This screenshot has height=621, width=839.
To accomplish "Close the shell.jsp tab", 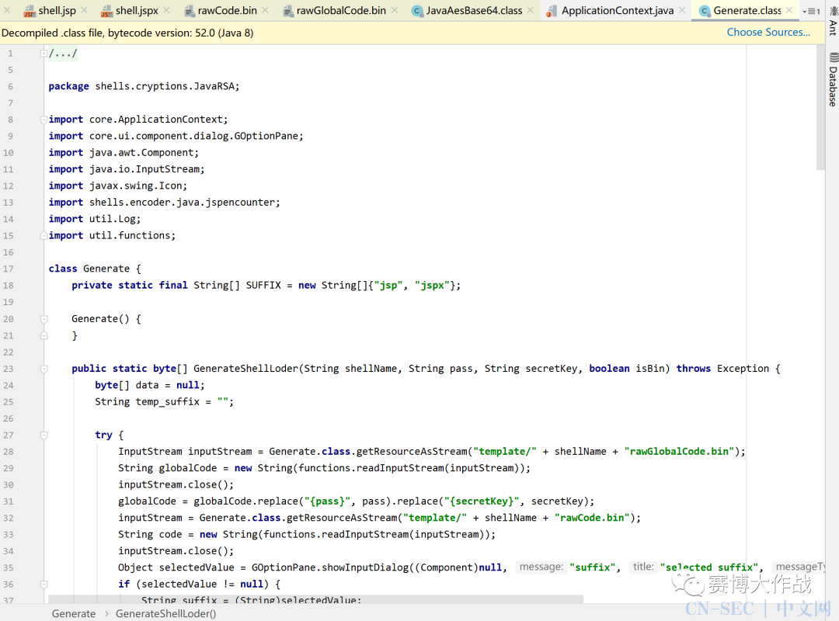I will pos(84,10).
